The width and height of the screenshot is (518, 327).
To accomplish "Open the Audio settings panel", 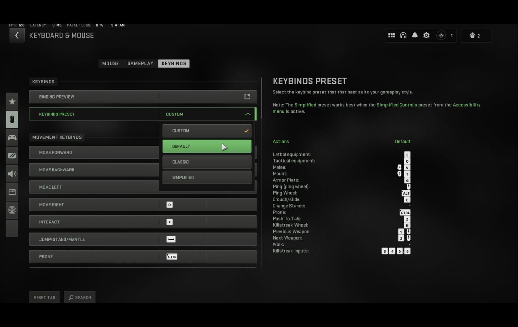I will [x=12, y=174].
